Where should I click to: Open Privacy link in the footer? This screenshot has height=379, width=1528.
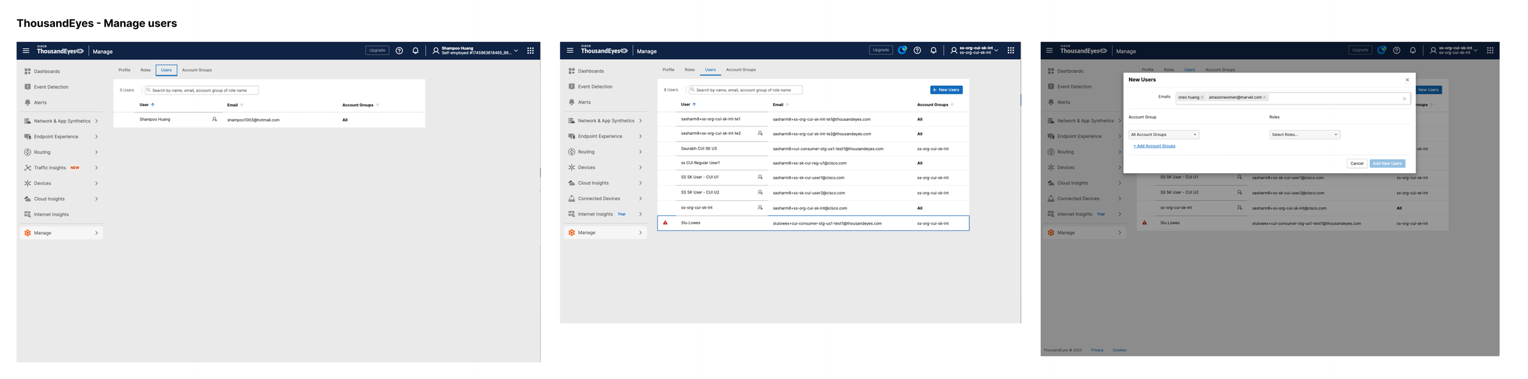1097,350
